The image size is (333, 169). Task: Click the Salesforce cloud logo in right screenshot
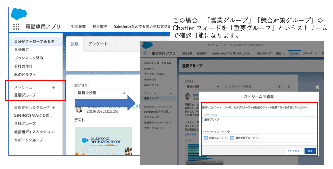click(x=147, y=45)
